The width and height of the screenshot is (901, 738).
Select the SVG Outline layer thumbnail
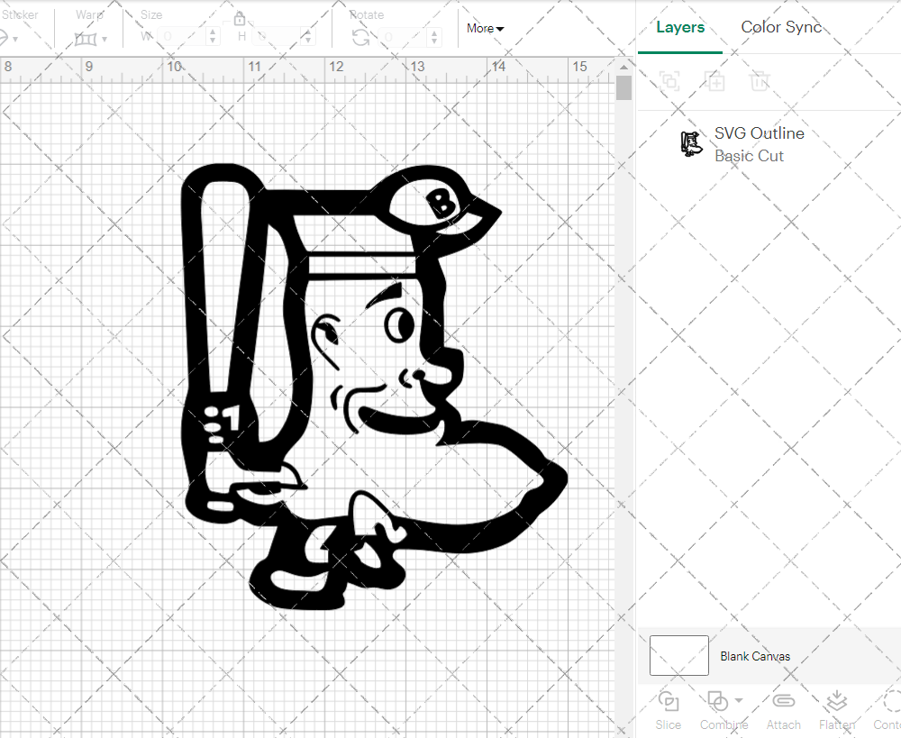[690, 144]
